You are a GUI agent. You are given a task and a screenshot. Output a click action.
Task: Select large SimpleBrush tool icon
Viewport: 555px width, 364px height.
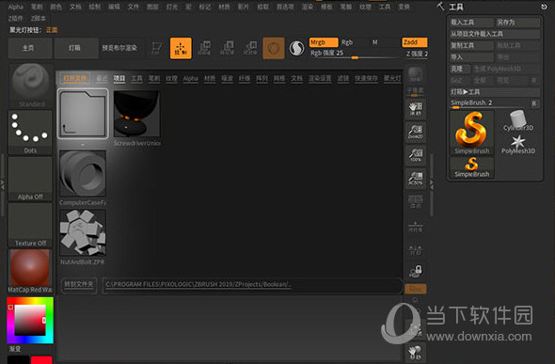pos(472,133)
